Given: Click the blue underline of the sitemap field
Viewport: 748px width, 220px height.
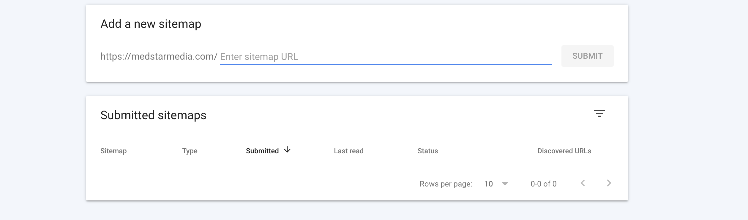Looking at the screenshot, I should click(386, 64).
